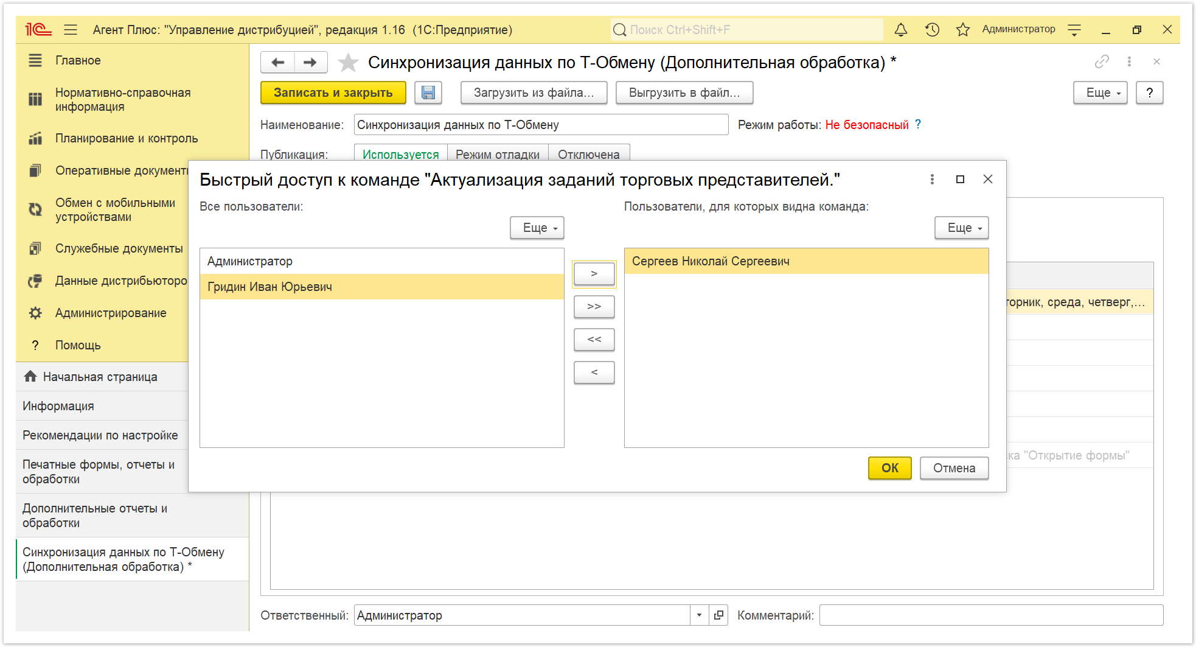Go to Начальная страница

click(x=100, y=377)
